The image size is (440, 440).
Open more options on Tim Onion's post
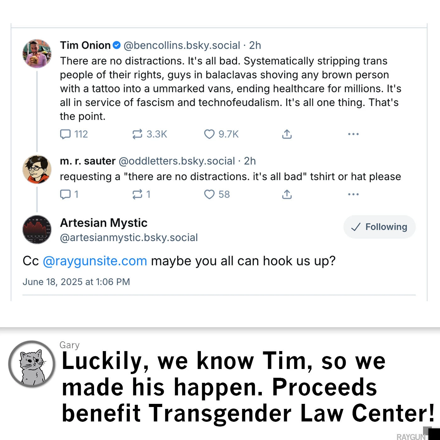point(353,134)
